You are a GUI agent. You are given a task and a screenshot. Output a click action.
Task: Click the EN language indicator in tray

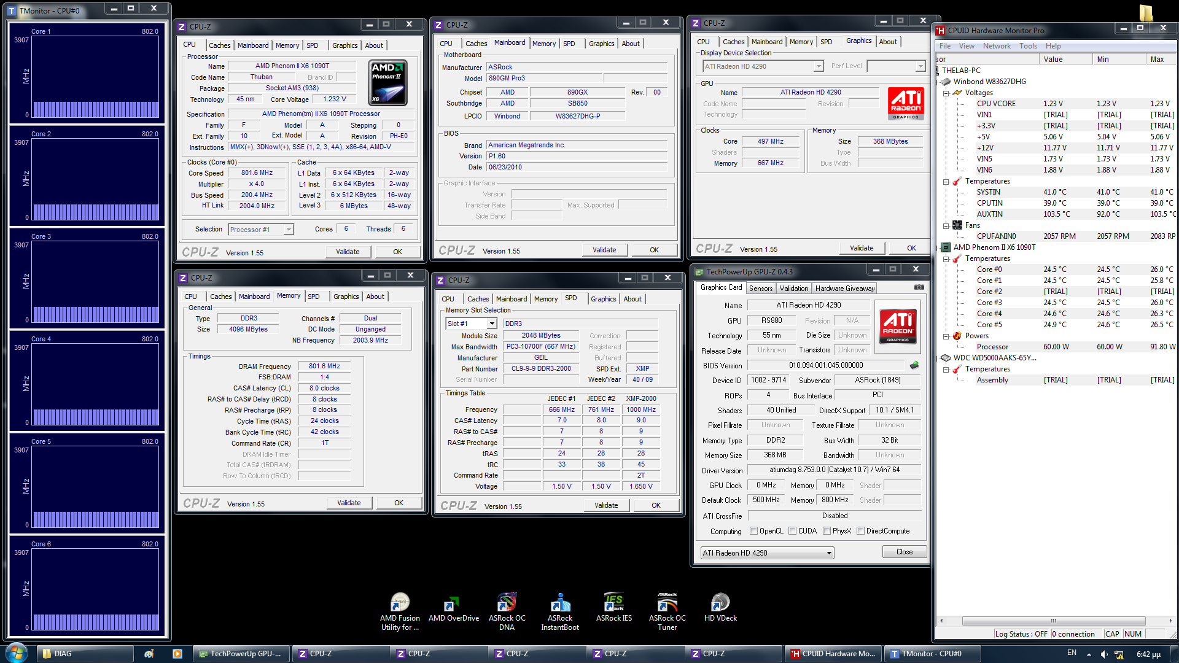[x=1072, y=653]
